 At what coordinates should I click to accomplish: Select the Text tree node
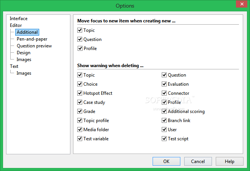14,66
